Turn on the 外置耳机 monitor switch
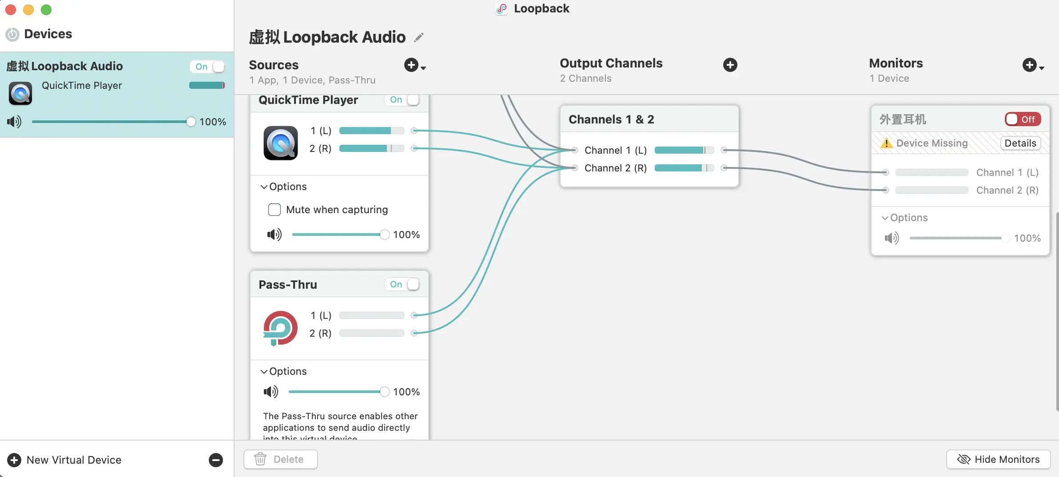The width and height of the screenshot is (1059, 477). point(1023,119)
